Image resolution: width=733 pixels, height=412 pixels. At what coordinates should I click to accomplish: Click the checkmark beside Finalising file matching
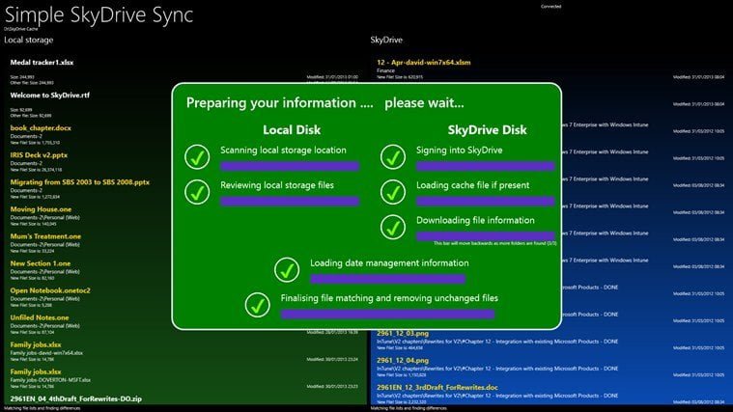pyautogui.click(x=257, y=305)
